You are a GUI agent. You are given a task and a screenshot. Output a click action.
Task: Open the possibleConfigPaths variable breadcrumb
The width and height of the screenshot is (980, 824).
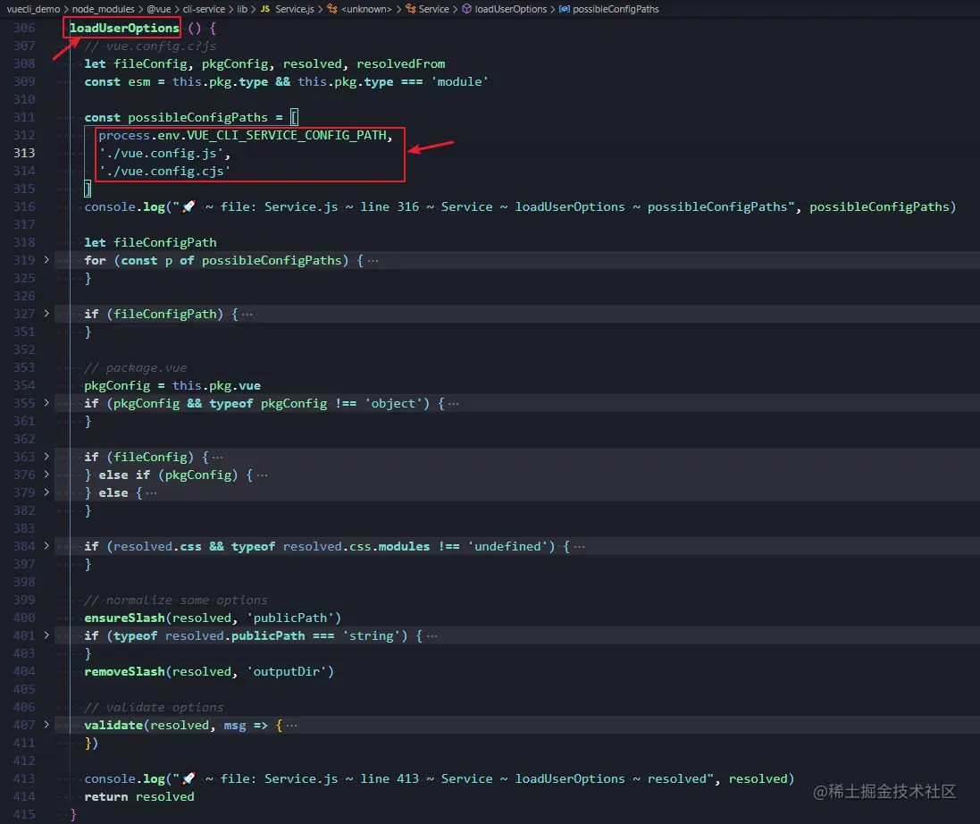[x=616, y=9]
